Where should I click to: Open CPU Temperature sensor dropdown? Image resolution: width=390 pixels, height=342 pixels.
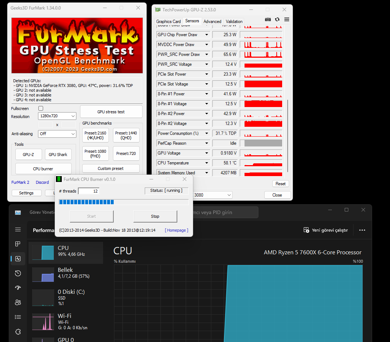point(207,163)
